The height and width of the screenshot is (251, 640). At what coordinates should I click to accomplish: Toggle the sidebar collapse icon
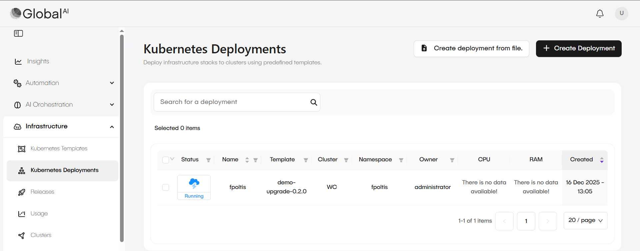point(18,33)
